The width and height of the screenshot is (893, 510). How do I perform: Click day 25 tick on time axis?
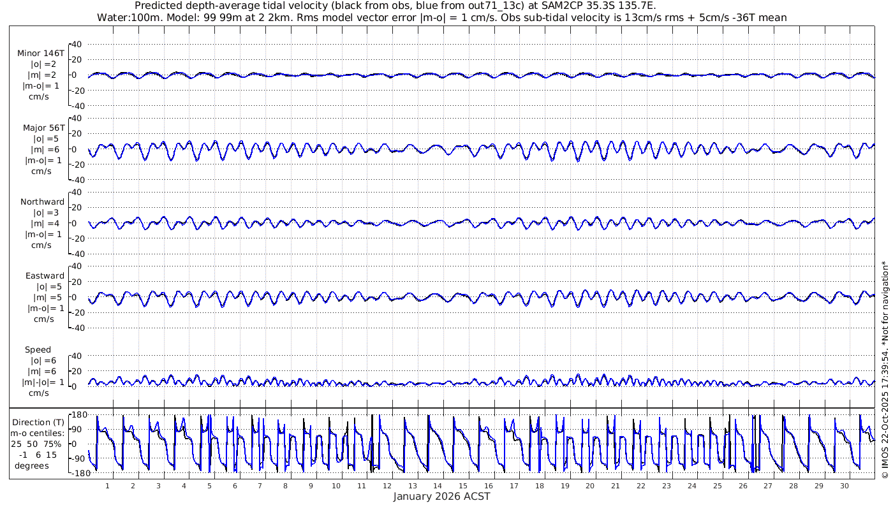point(718,486)
